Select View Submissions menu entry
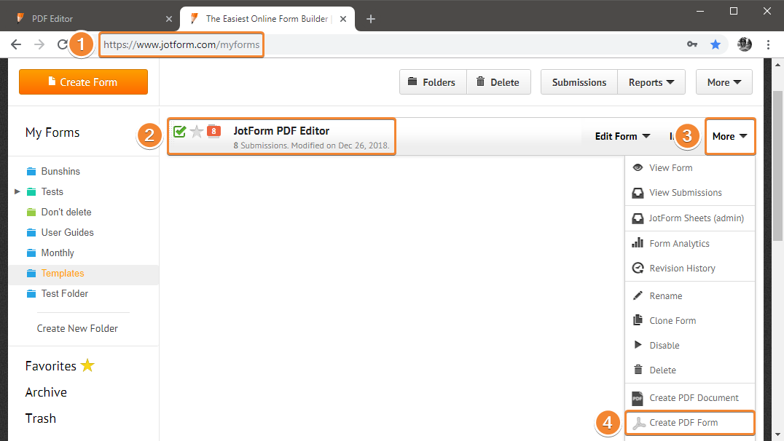784x441 pixels. (690, 193)
